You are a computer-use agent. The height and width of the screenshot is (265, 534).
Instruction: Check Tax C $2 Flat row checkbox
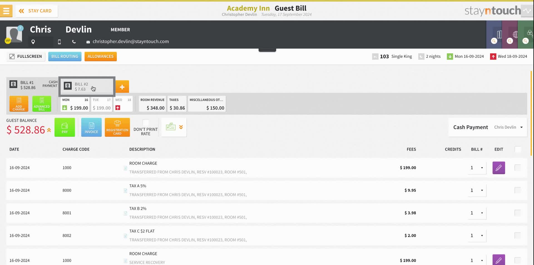tap(518, 236)
